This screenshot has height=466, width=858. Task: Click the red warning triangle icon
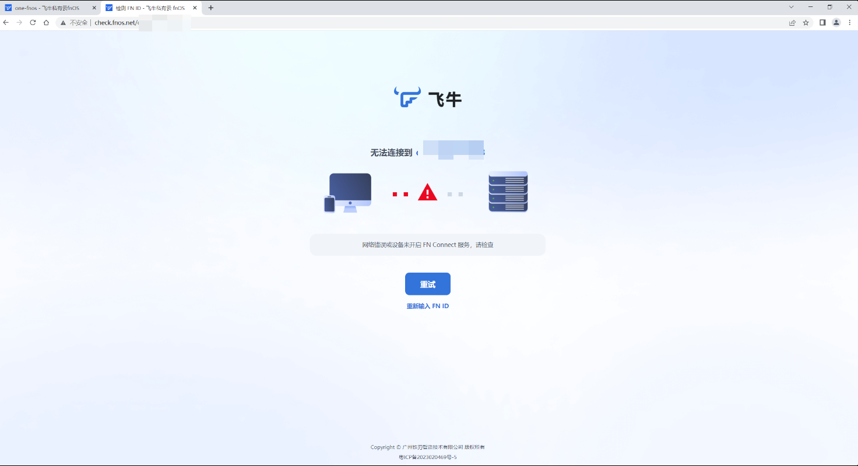pyautogui.click(x=427, y=192)
